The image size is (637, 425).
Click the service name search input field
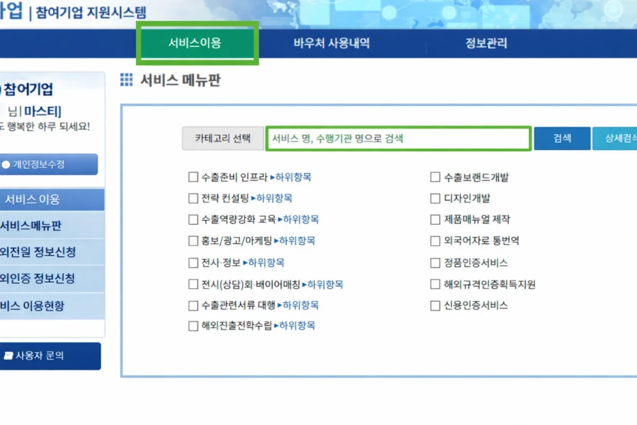tap(399, 138)
